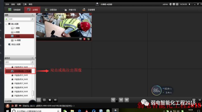Screen dimensions: 202x112
Task: Select the 4-画面 view layout
Action: point(15,32)
